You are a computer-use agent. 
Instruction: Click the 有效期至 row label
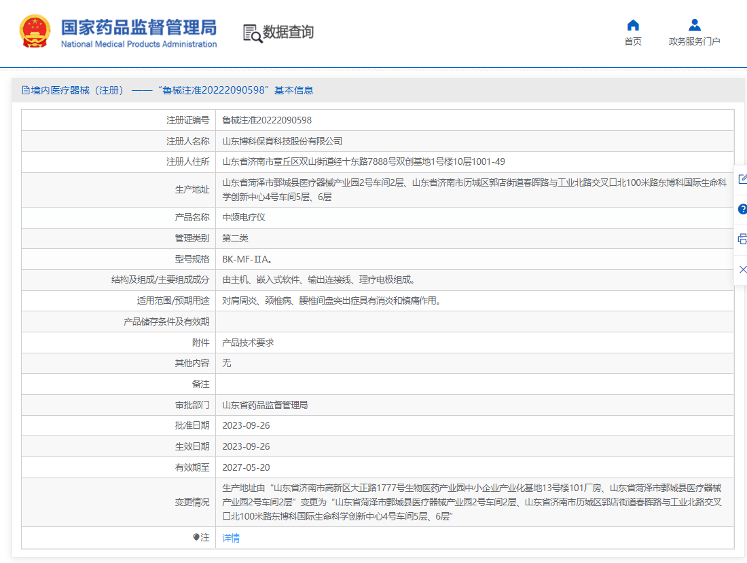click(x=192, y=467)
